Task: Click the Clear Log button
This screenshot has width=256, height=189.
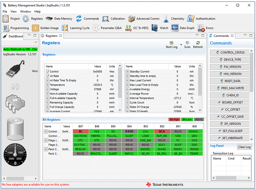Action: [x=244, y=147]
